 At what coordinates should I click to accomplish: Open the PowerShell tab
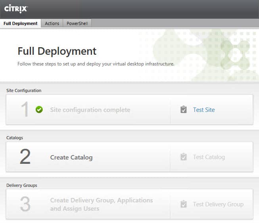coord(77,23)
